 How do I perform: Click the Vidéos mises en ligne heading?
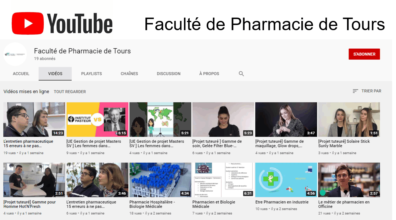[x=26, y=92]
